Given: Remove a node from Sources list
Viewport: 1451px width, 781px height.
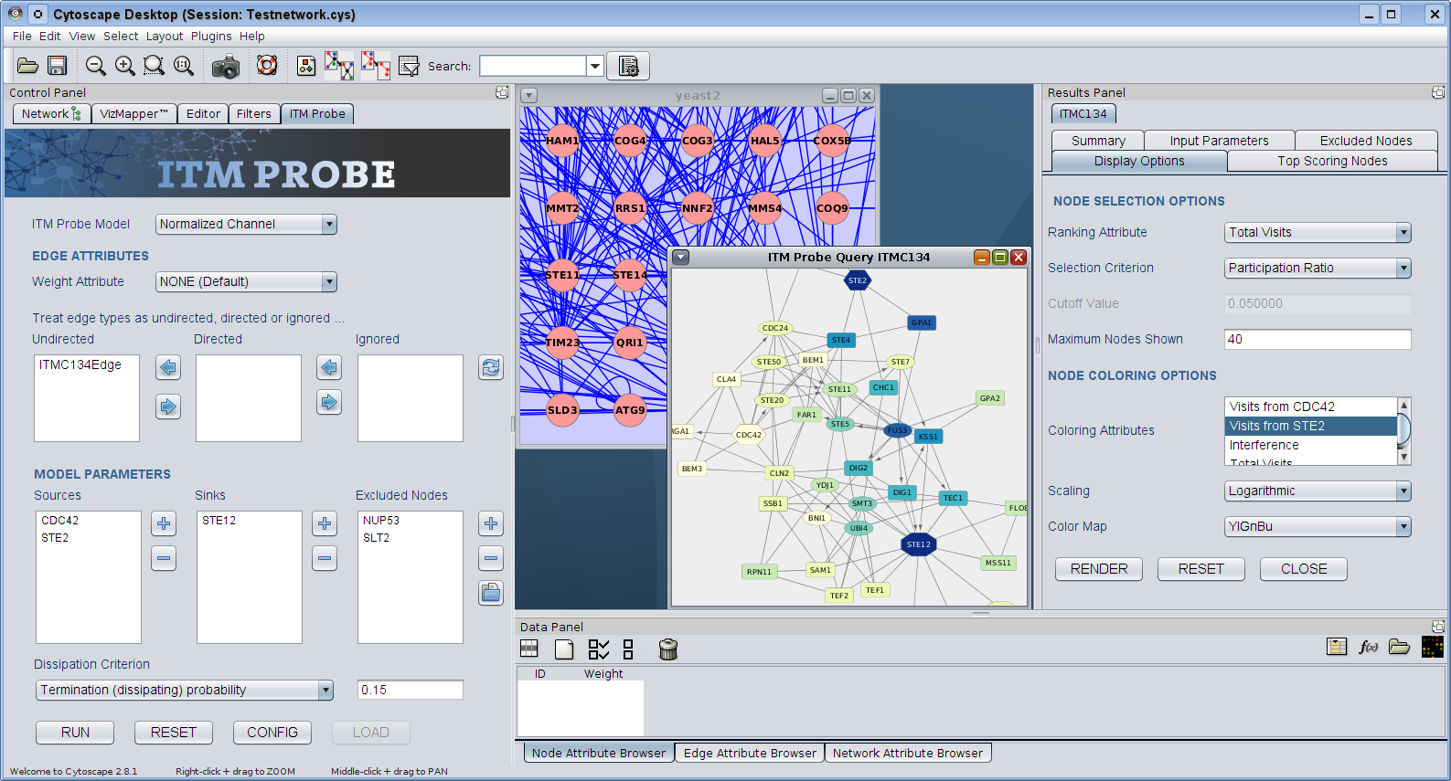Looking at the screenshot, I should pyautogui.click(x=164, y=558).
